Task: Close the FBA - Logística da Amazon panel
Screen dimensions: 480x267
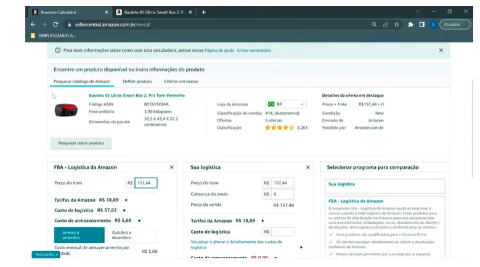Action: [171, 167]
